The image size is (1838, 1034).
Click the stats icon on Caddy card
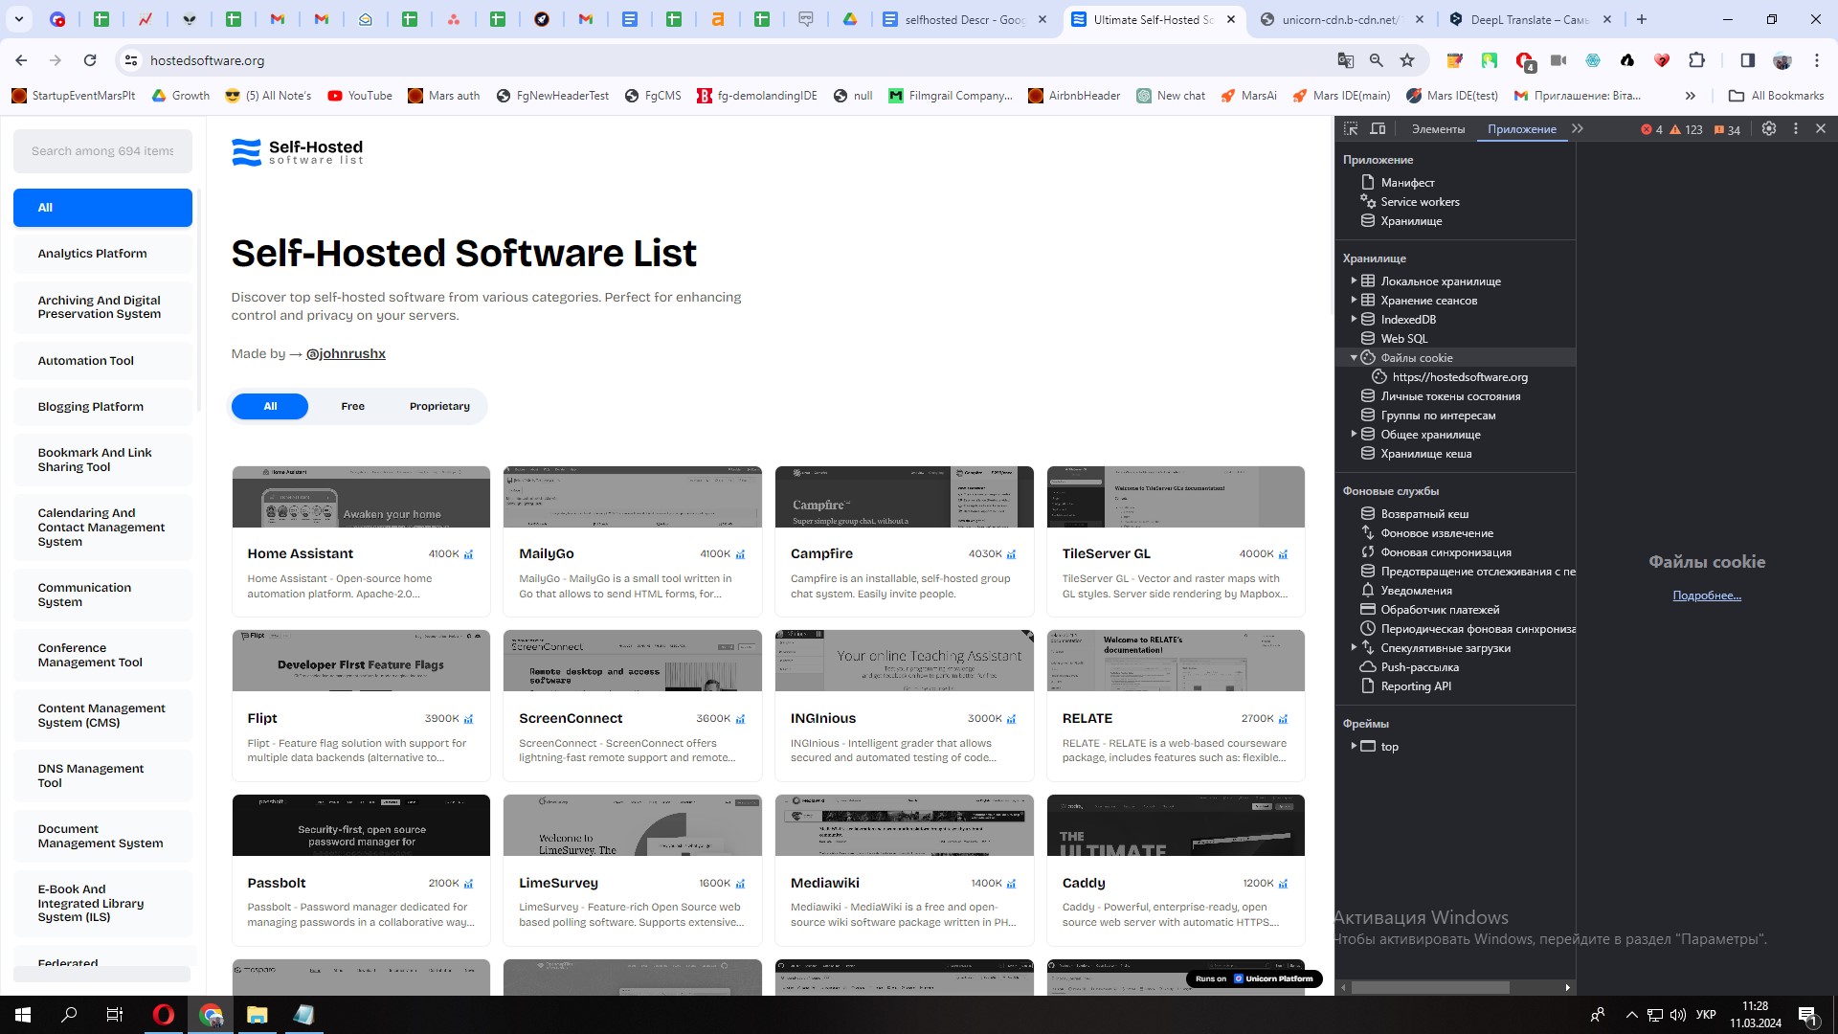[1283, 884]
